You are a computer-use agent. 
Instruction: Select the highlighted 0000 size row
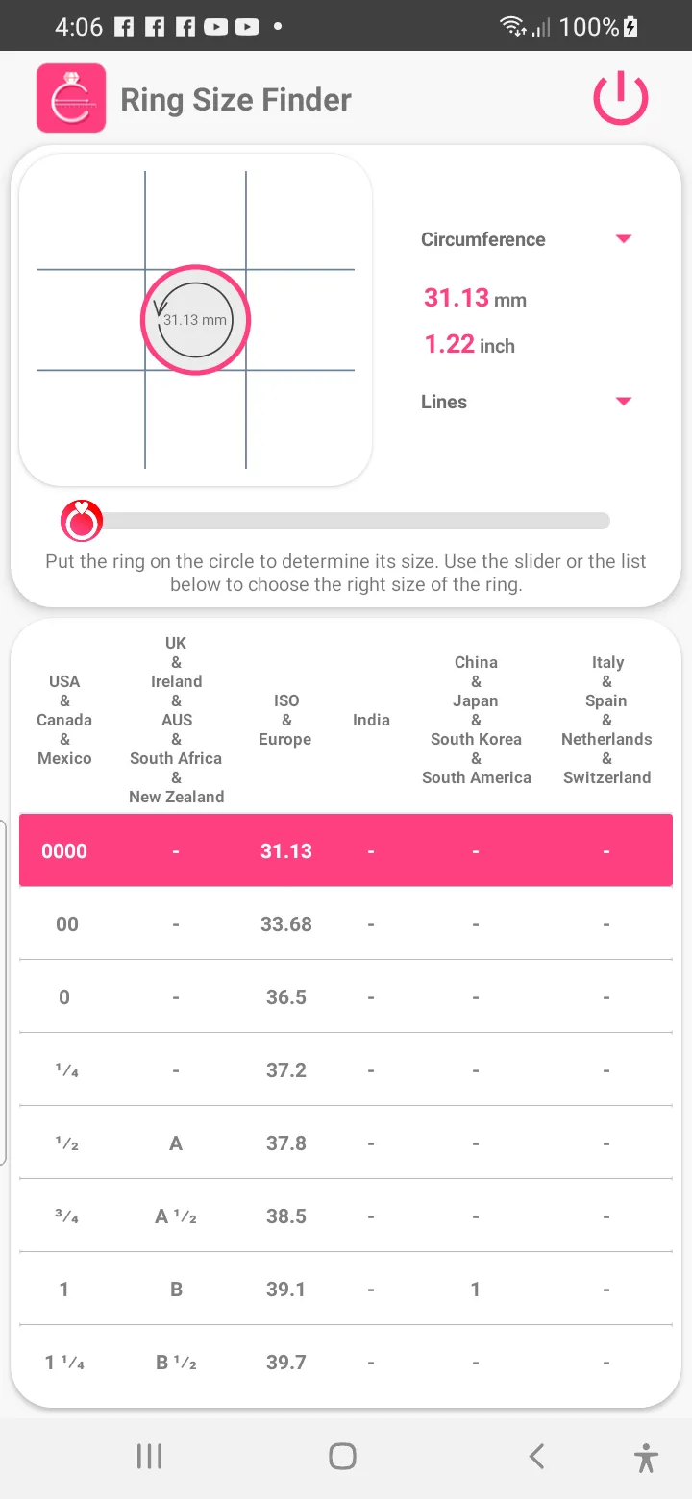[346, 850]
